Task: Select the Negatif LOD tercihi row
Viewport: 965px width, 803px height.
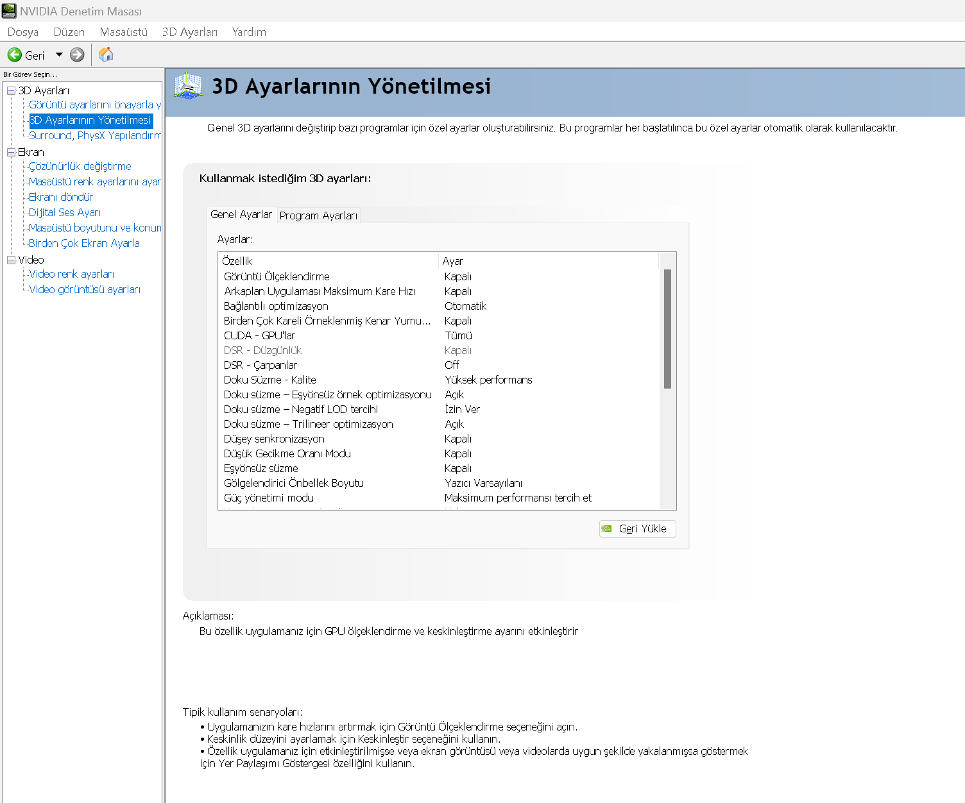Action: tap(439, 409)
